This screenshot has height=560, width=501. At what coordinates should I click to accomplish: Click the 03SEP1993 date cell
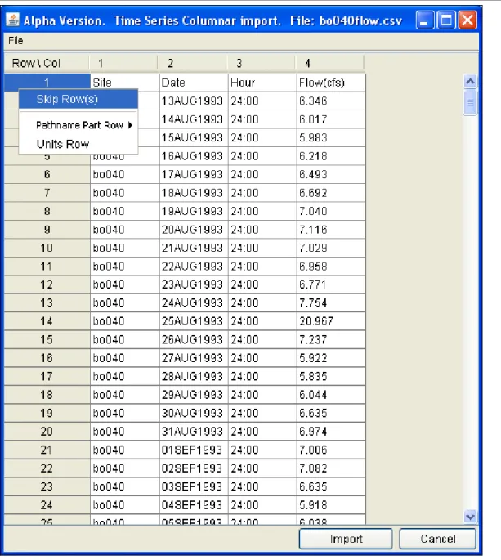(194, 486)
